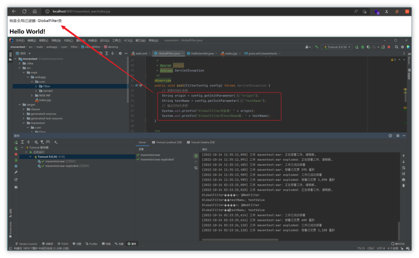419x258 pixels.
Task: Expand the Servlet folder
Action: [x=36, y=91]
